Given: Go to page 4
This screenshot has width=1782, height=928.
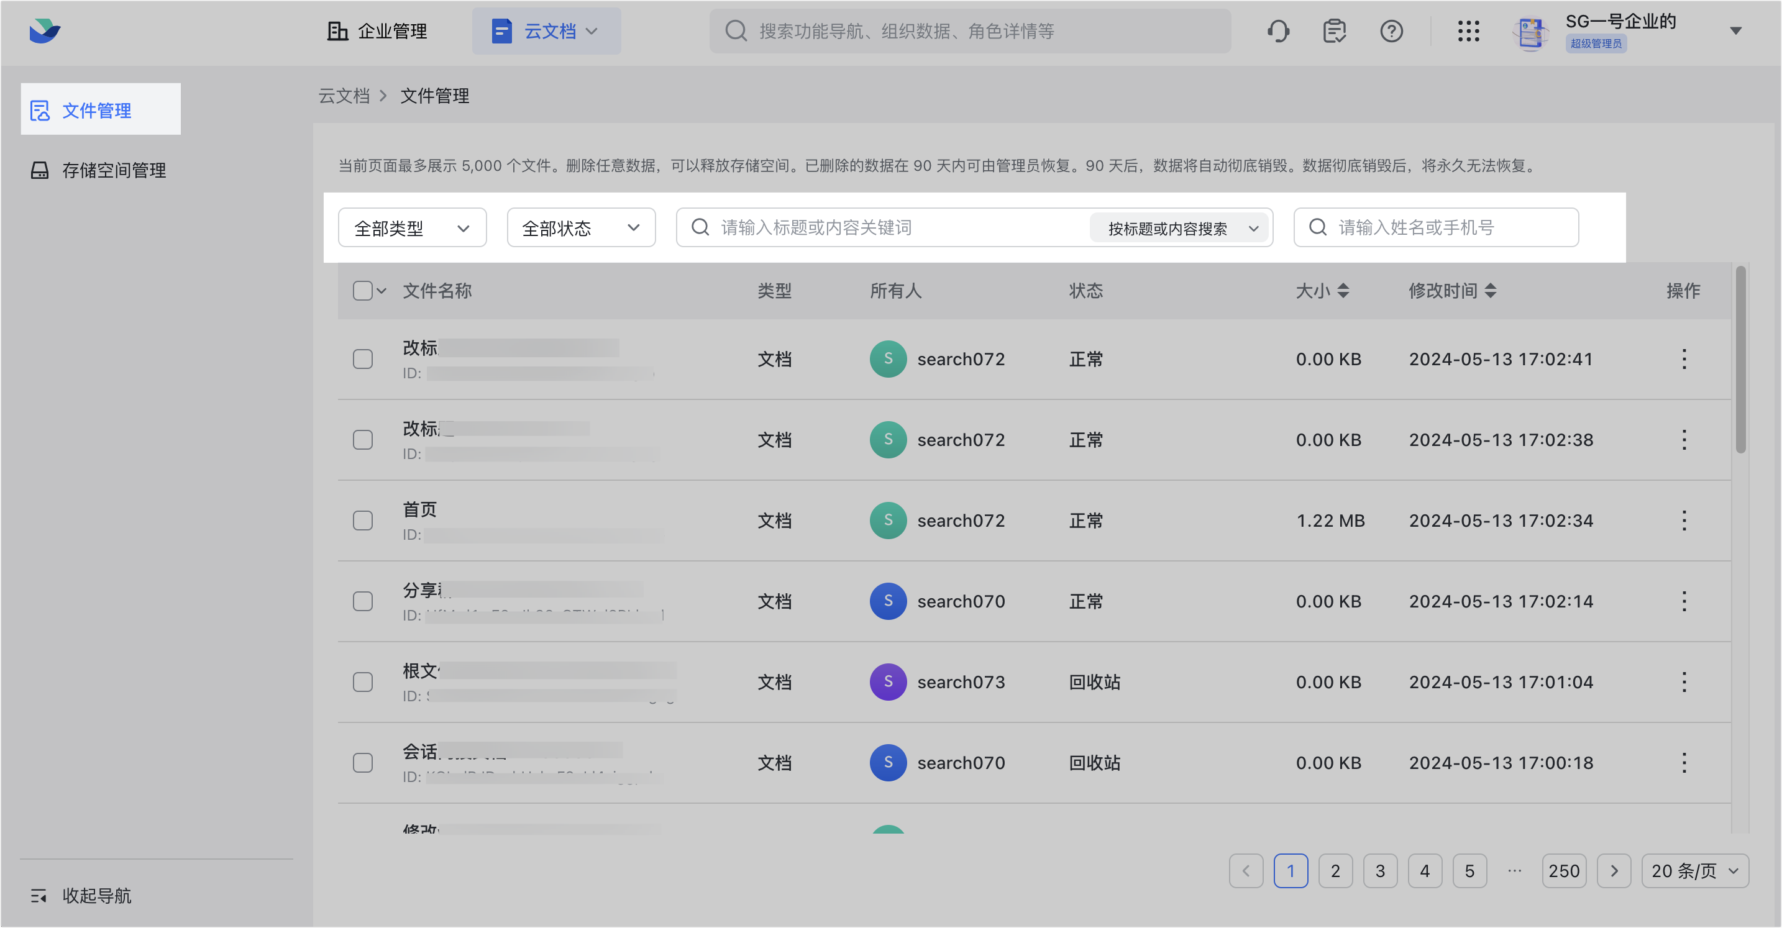Looking at the screenshot, I should 1425,871.
